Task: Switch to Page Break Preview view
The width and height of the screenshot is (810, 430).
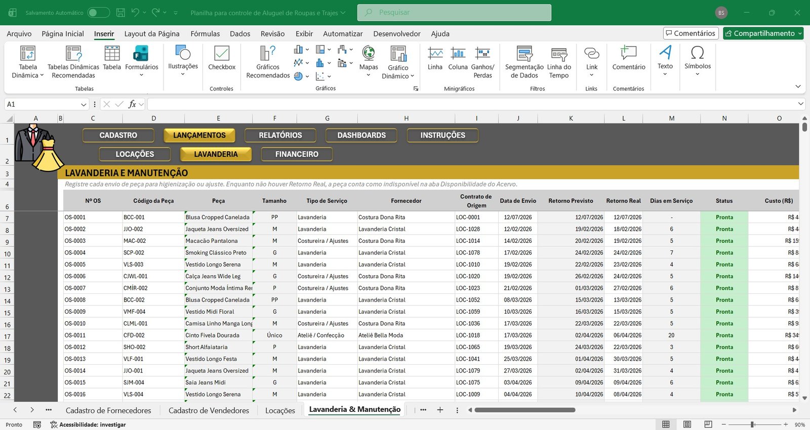Action: [x=708, y=424]
